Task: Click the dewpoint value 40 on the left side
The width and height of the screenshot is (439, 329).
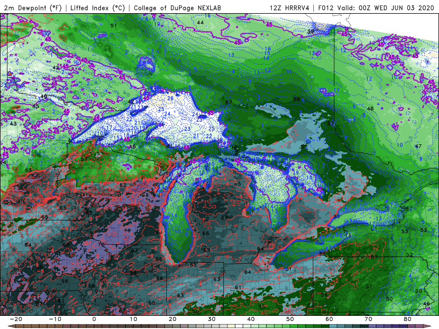Action: pos(44,97)
